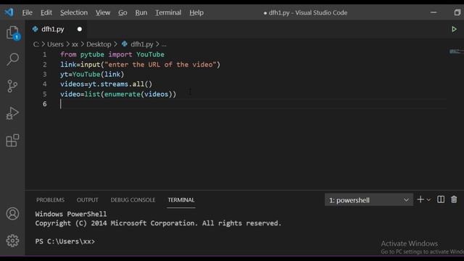Viewport: 464px width, 261px height.
Task: Click the minimap at editor right
Action: click(456, 51)
